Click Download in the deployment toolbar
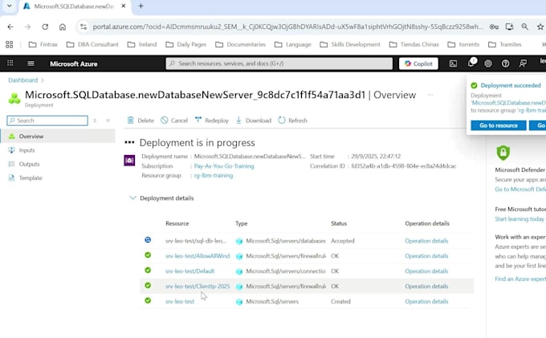This screenshot has height=338, width=546. tap(254, 120)
